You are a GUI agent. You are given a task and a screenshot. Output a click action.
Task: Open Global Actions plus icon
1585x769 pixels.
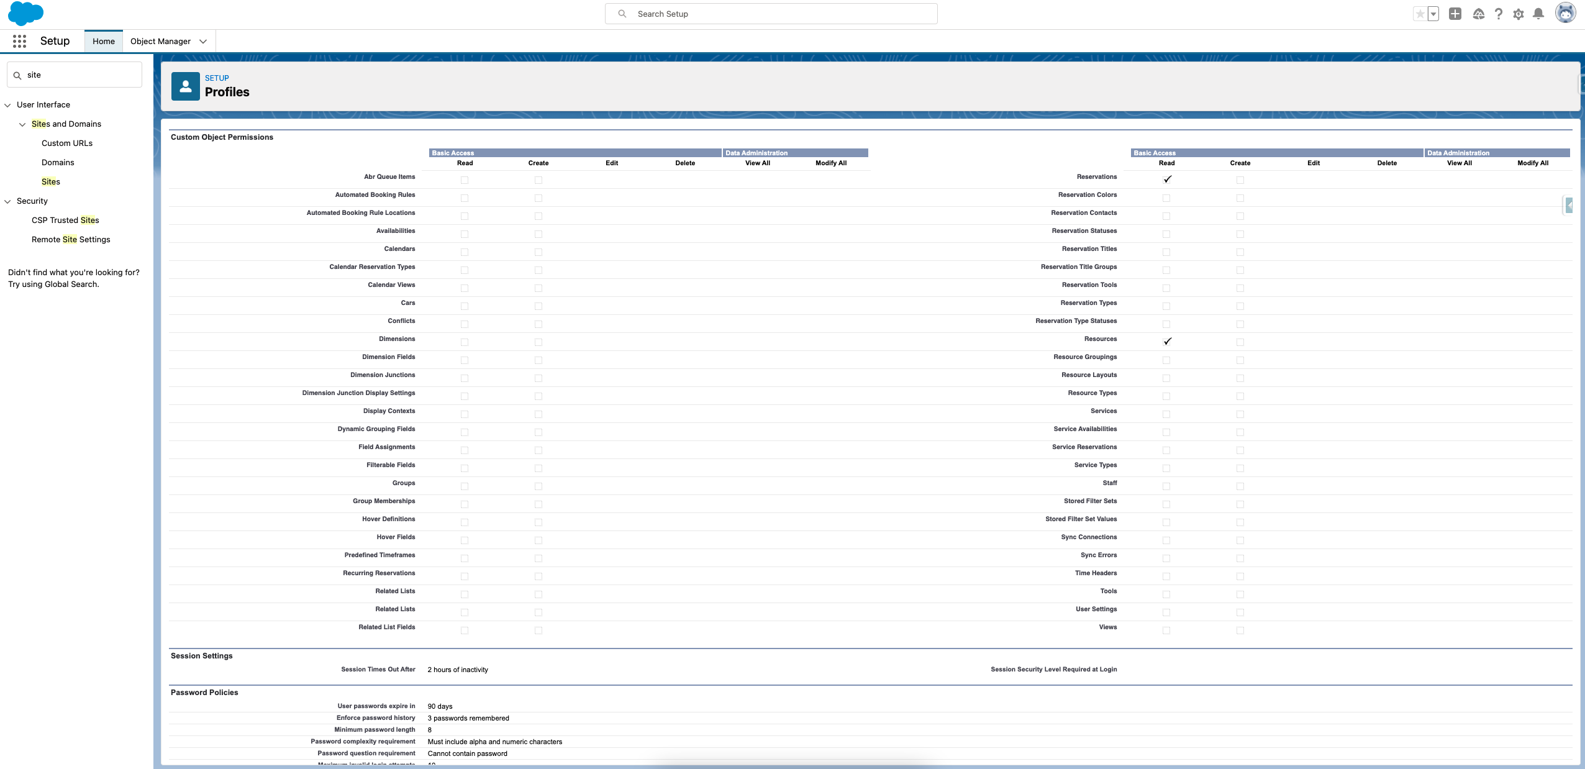click(x=1455, y=14)
